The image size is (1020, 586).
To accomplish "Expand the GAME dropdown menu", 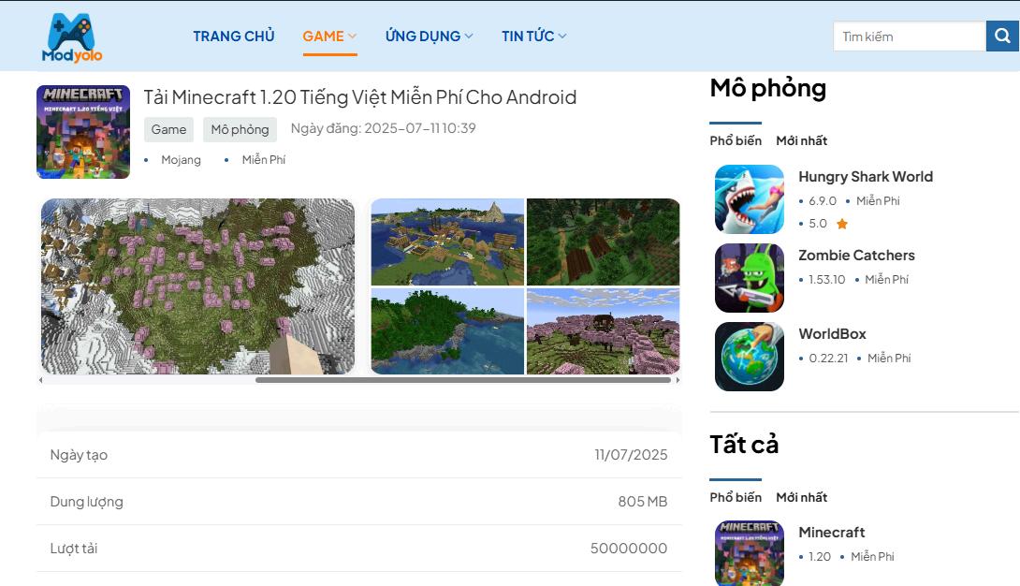I will click(329, 37).
